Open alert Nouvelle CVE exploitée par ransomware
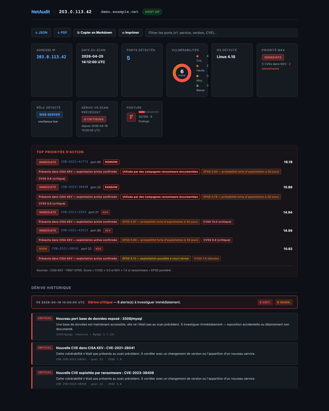The image size is (329, 411). click(x=164, y=378)
